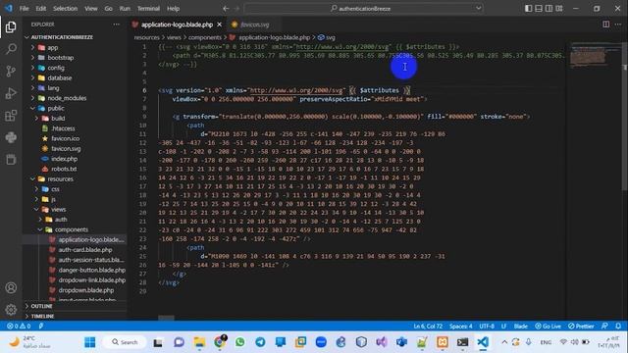Open the File menu
628x353 pixels.
(x=24, y=9)
